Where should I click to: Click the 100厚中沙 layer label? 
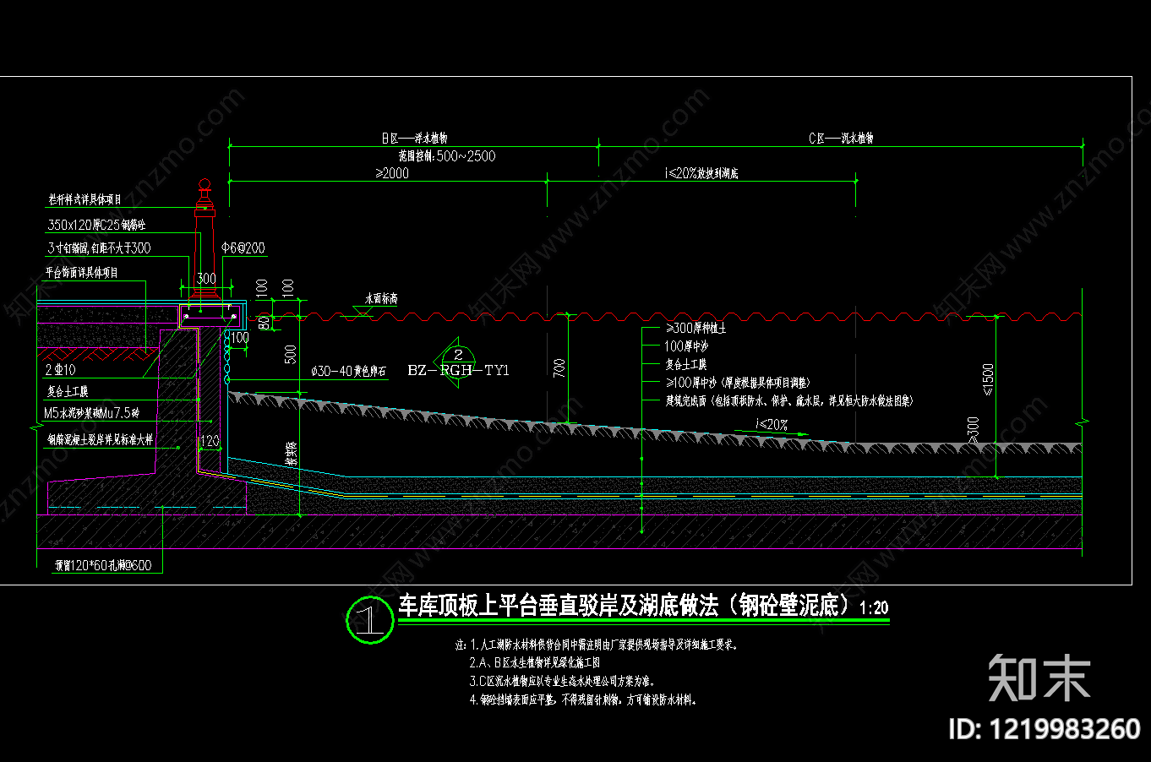[686, 346]
